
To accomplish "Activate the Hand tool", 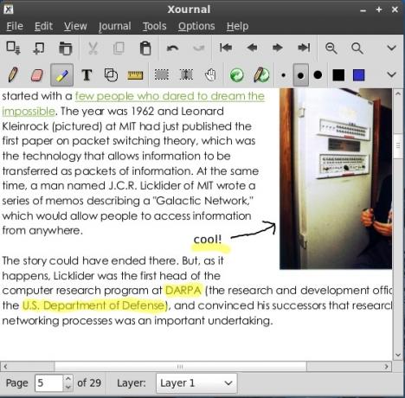I will click(210, 75).
